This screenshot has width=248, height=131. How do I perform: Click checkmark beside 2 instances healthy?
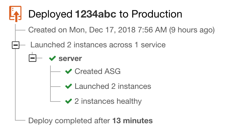point(68,101)
